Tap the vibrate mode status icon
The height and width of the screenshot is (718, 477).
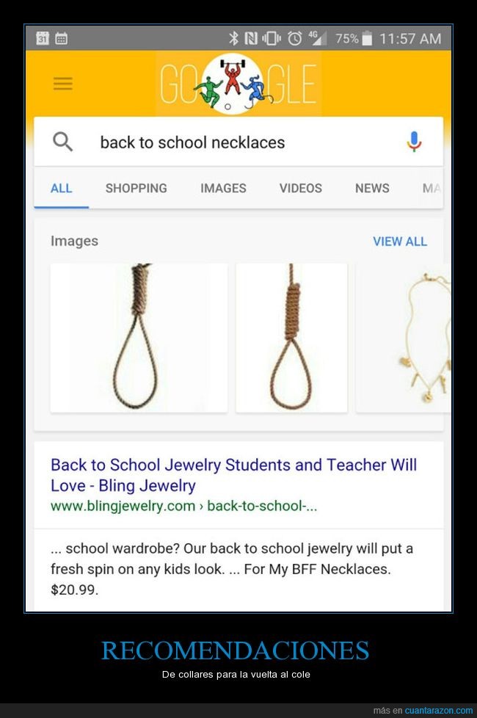pos(272,38)
